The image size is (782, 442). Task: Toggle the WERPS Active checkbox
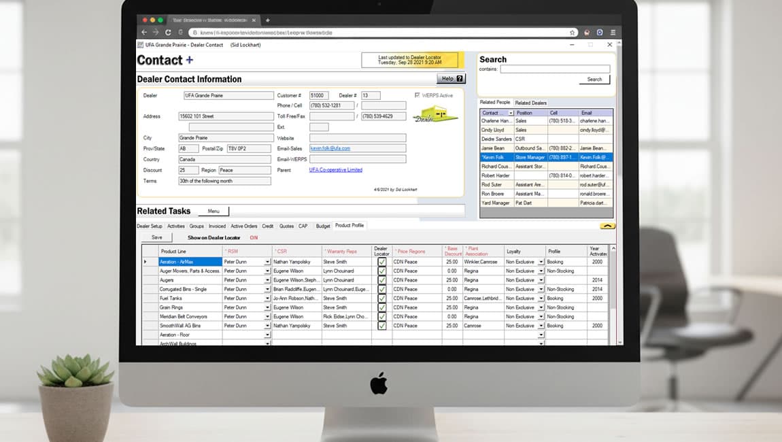[x=418, y=95]
